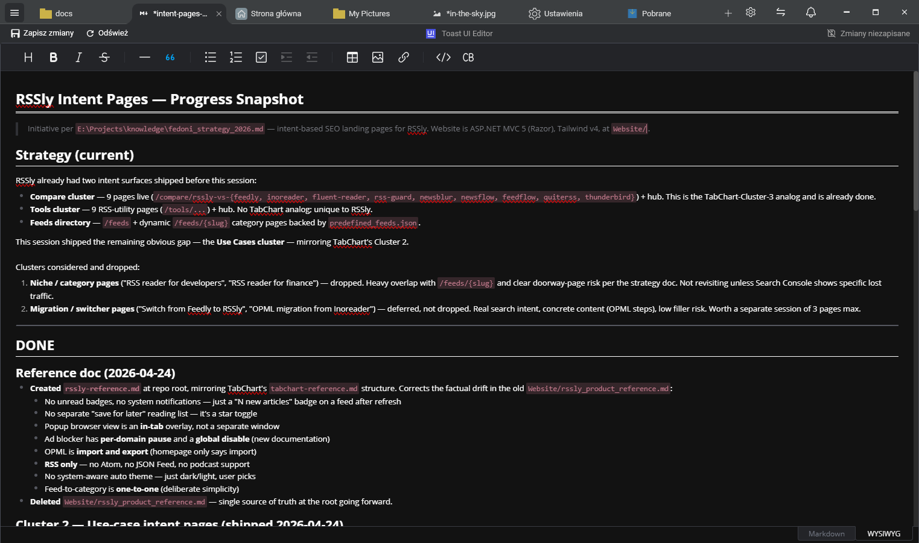Click the Strategy (current) heading
This screenshot has height=543, width=919.
pos(75,155)
